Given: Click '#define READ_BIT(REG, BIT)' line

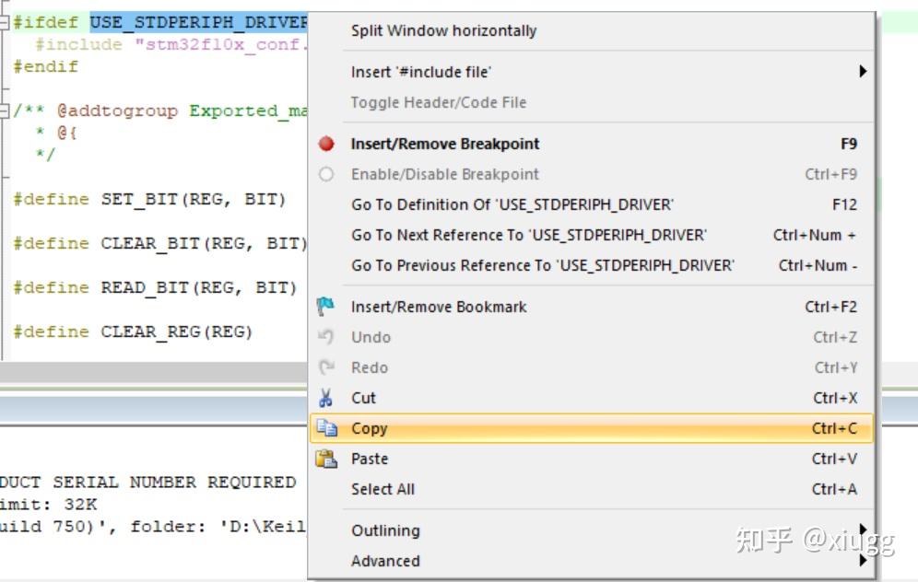Looking at the screenshot, I should point(155,288).
